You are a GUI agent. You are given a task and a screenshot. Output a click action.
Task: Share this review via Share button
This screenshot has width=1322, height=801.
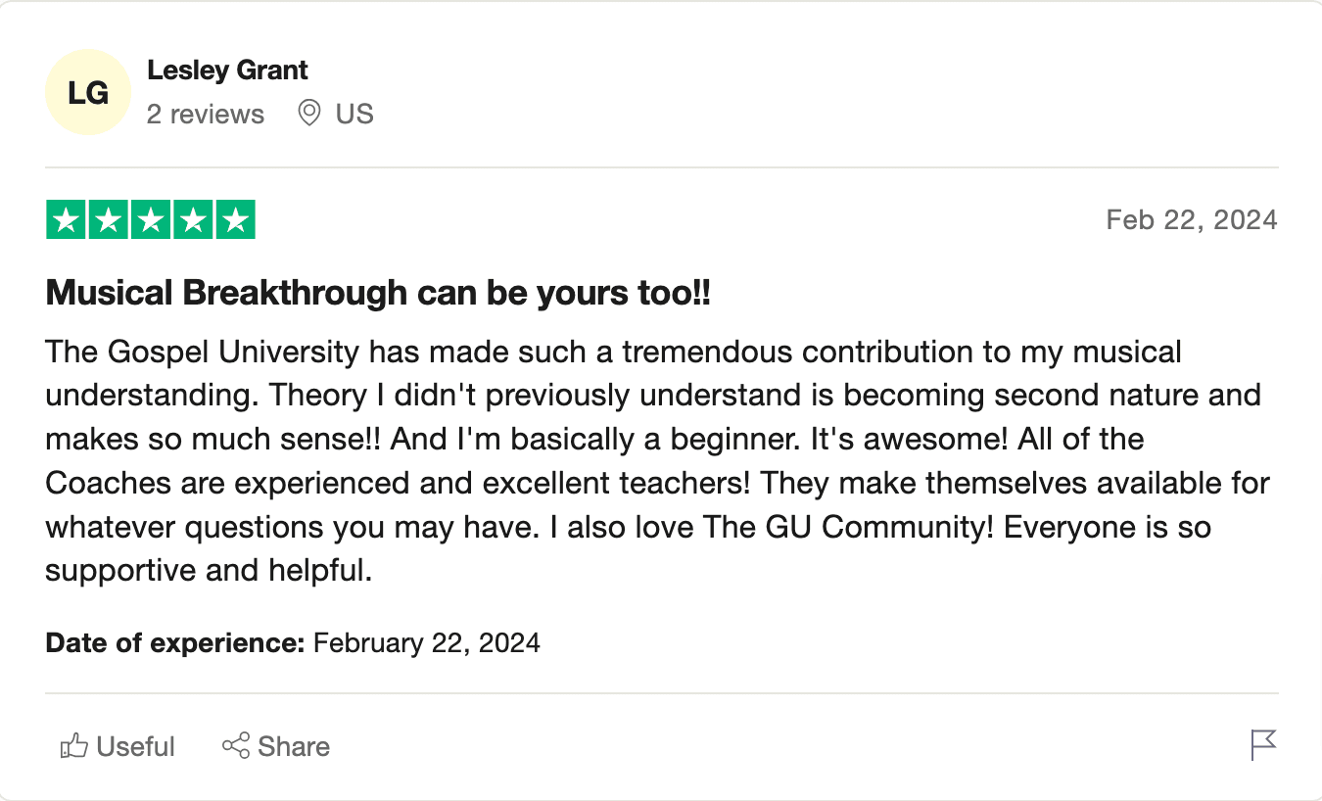276,746
